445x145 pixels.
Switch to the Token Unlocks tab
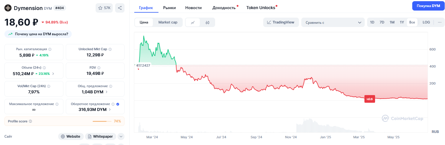tap(261, 8)
